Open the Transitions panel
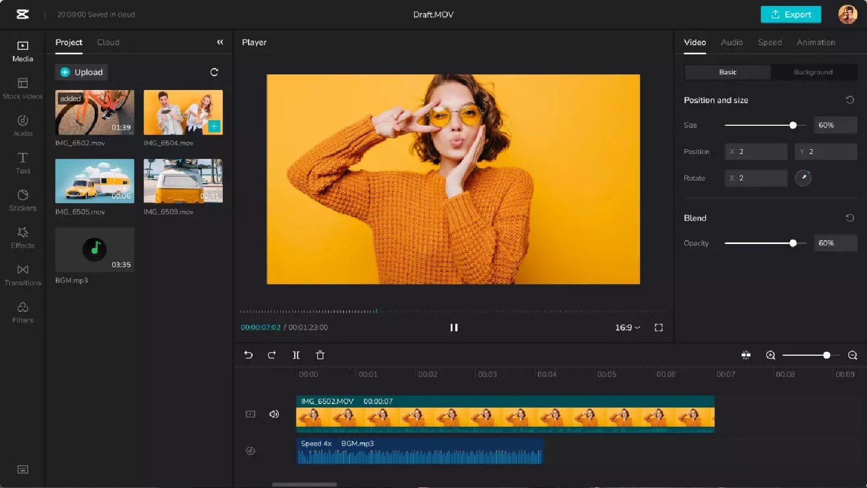867x488 pixels. point(22,274)
